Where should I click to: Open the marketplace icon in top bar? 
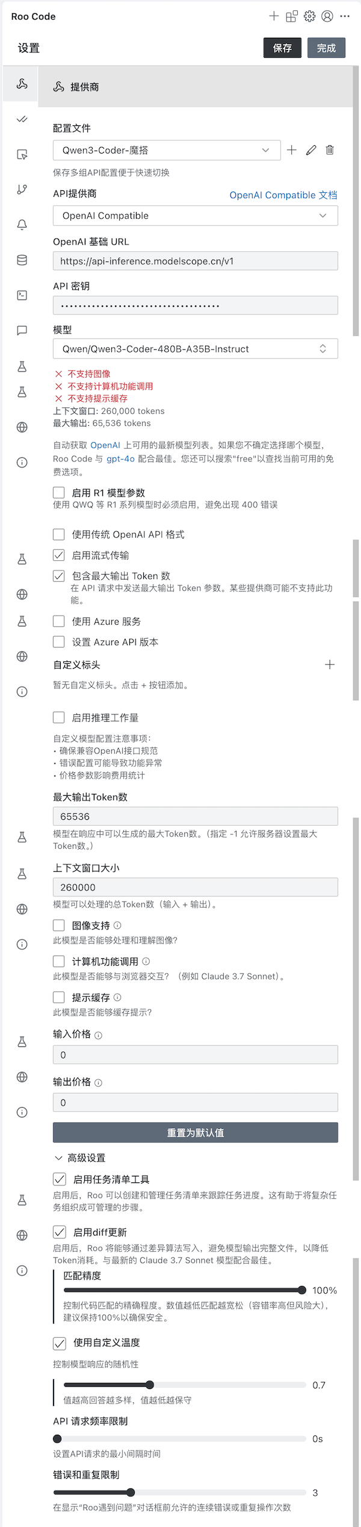[292, 16]
